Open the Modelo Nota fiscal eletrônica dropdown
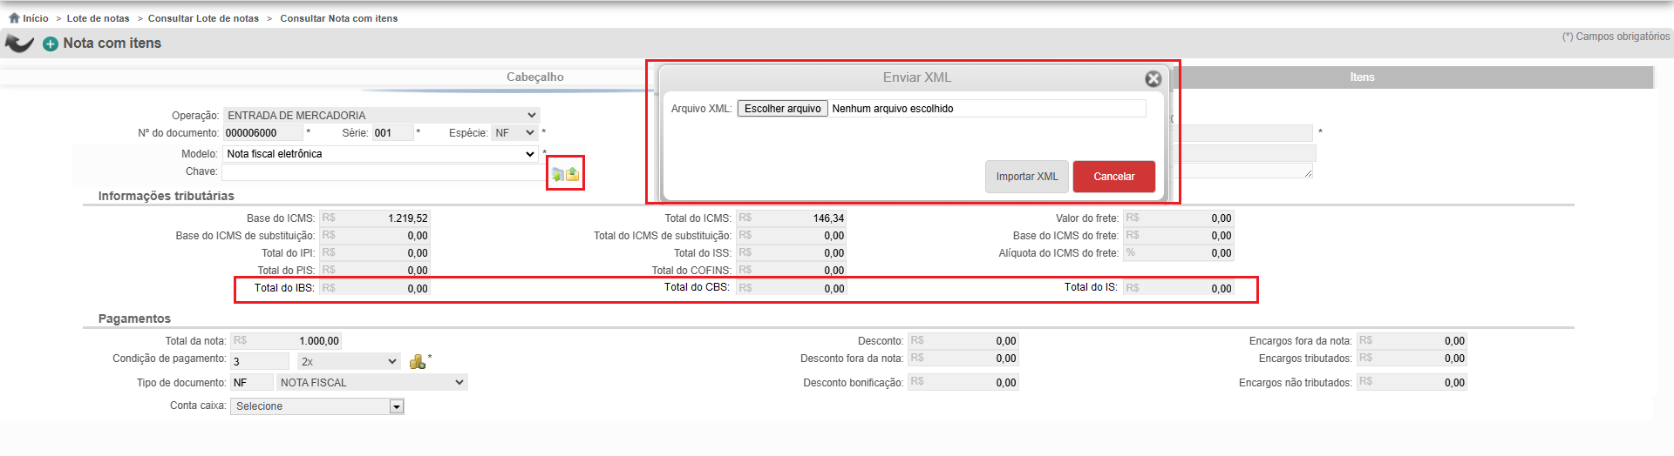Image resolution: width=1674 pixels, height=456 pixels. [381, 154]
